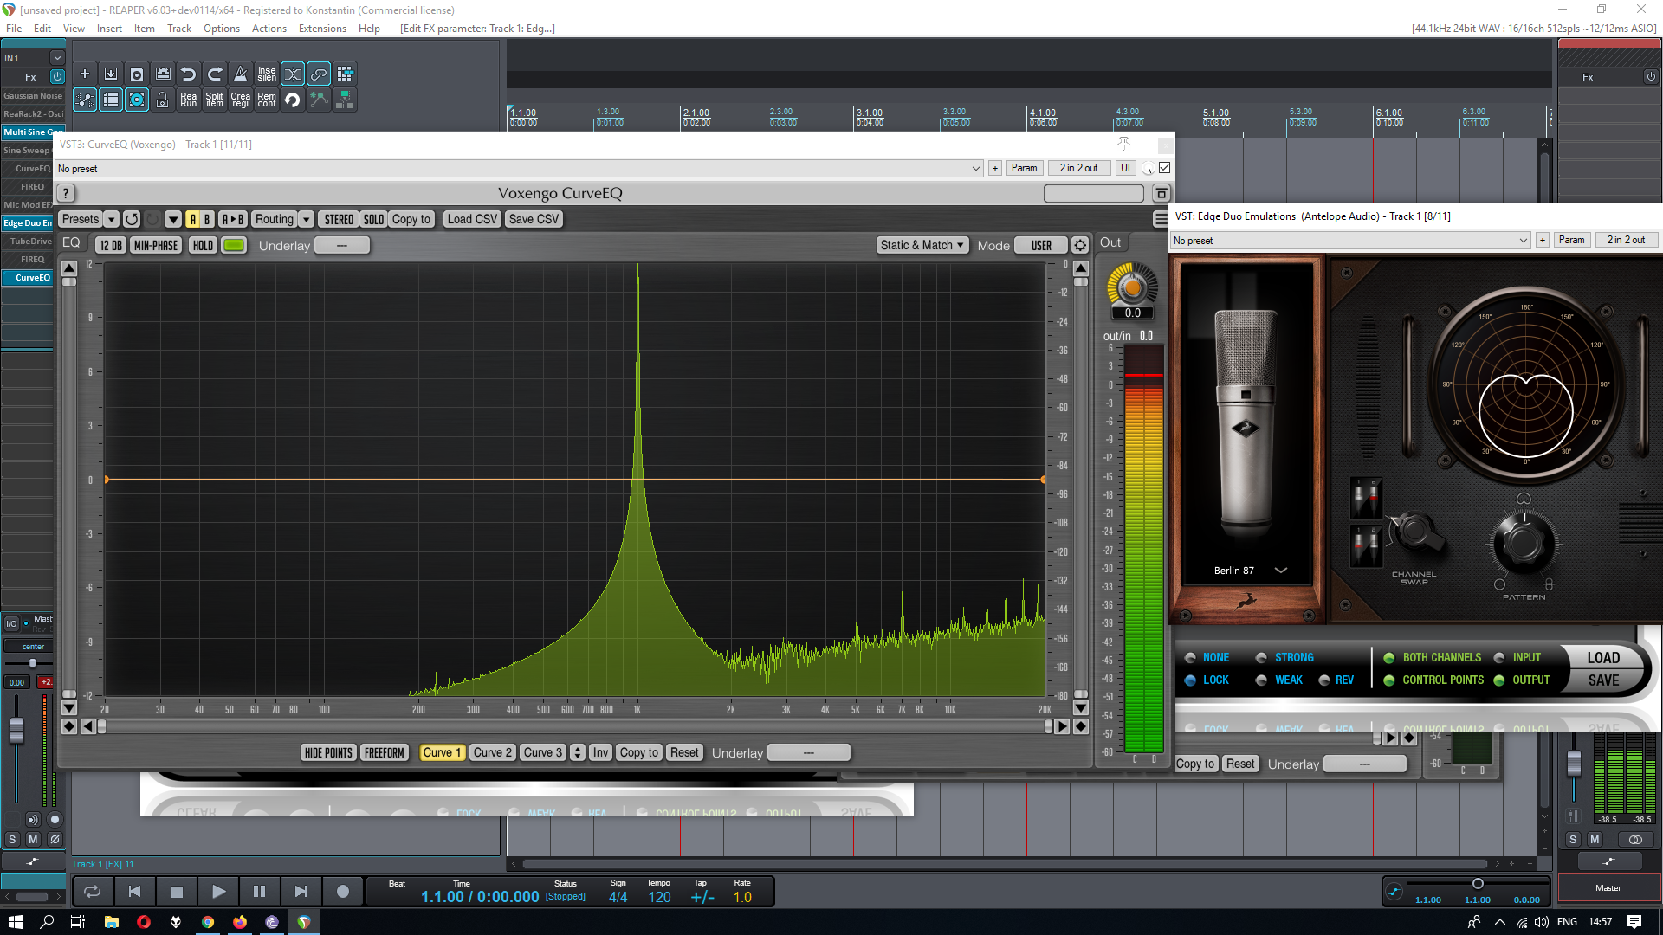
Task: Open the Extensions menu
Action: click(322, 29)
